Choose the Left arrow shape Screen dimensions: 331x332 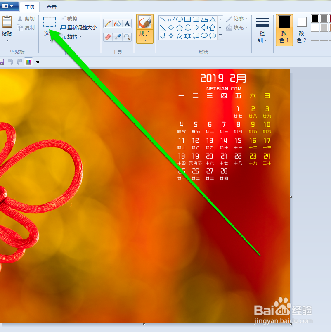pyautogui.click(x=204, y=28)
